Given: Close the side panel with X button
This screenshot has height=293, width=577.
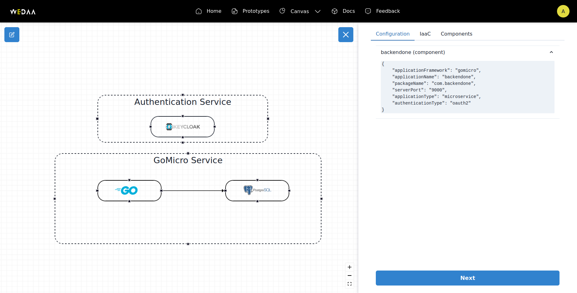Looking at the screenshot, I should tap(346, 35).
